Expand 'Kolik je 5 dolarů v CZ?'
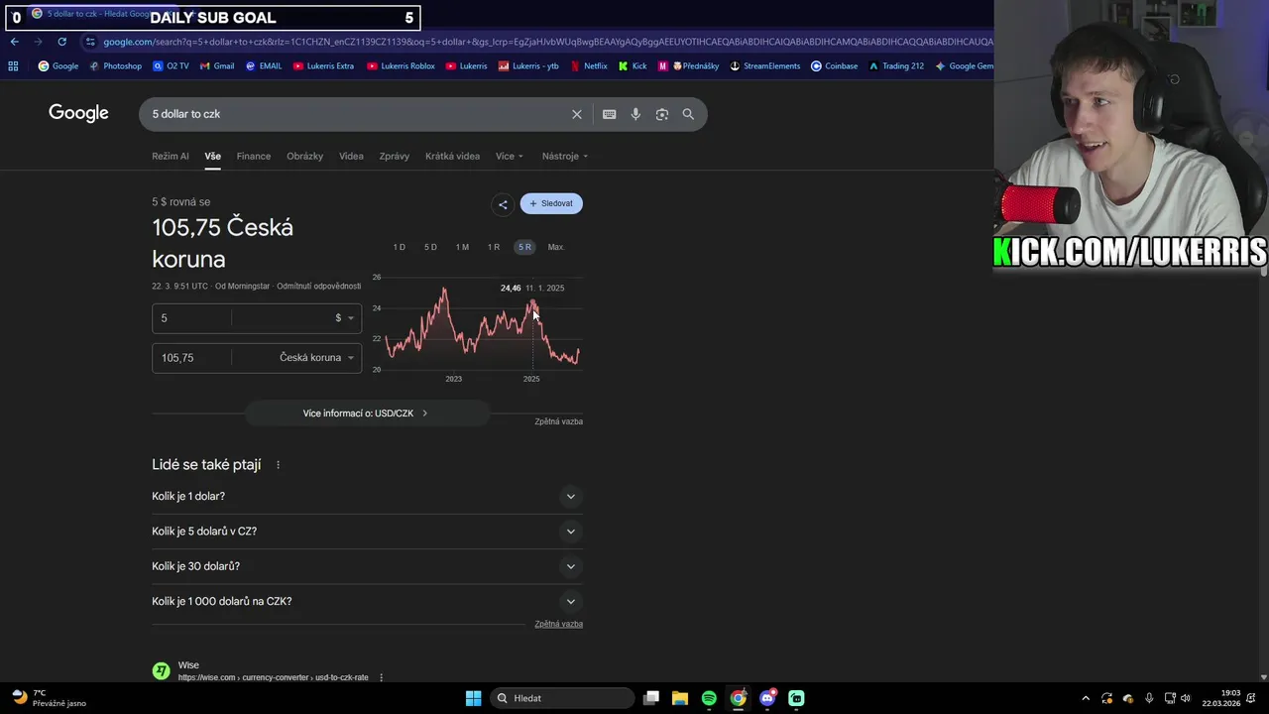 [367, 532]
